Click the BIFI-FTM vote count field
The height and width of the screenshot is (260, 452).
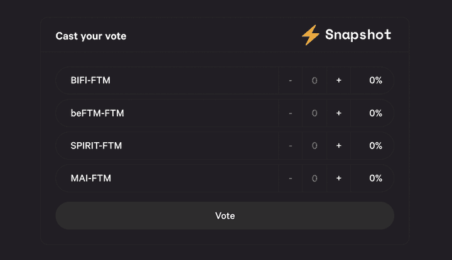(x=315, y=80)
